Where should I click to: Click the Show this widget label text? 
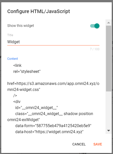pos(21,26)
